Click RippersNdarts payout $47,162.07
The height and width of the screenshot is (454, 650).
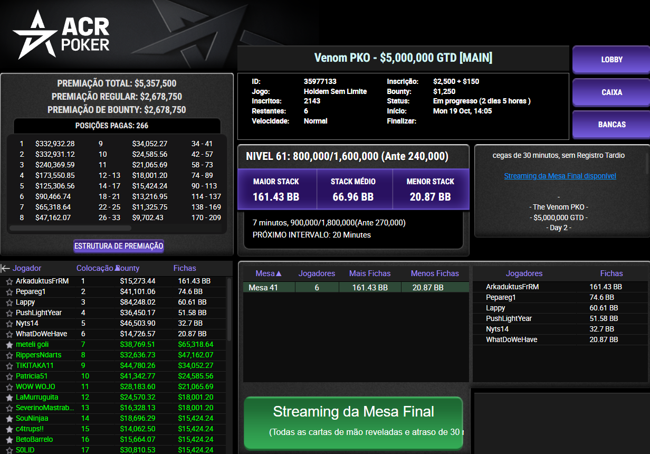click(x=196, y=355)
